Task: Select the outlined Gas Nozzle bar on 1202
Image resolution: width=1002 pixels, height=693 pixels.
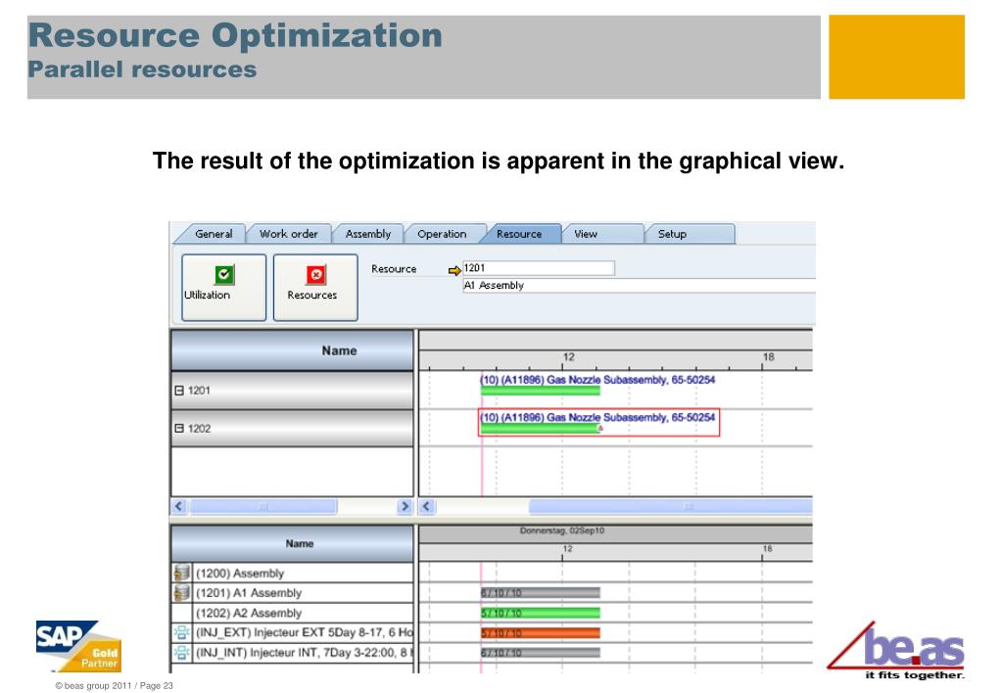Action: tap(539, 428)
